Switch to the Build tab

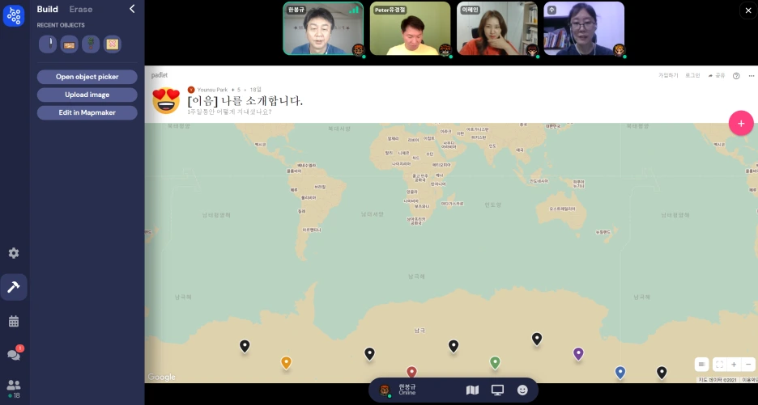click(x=47, y=9)
